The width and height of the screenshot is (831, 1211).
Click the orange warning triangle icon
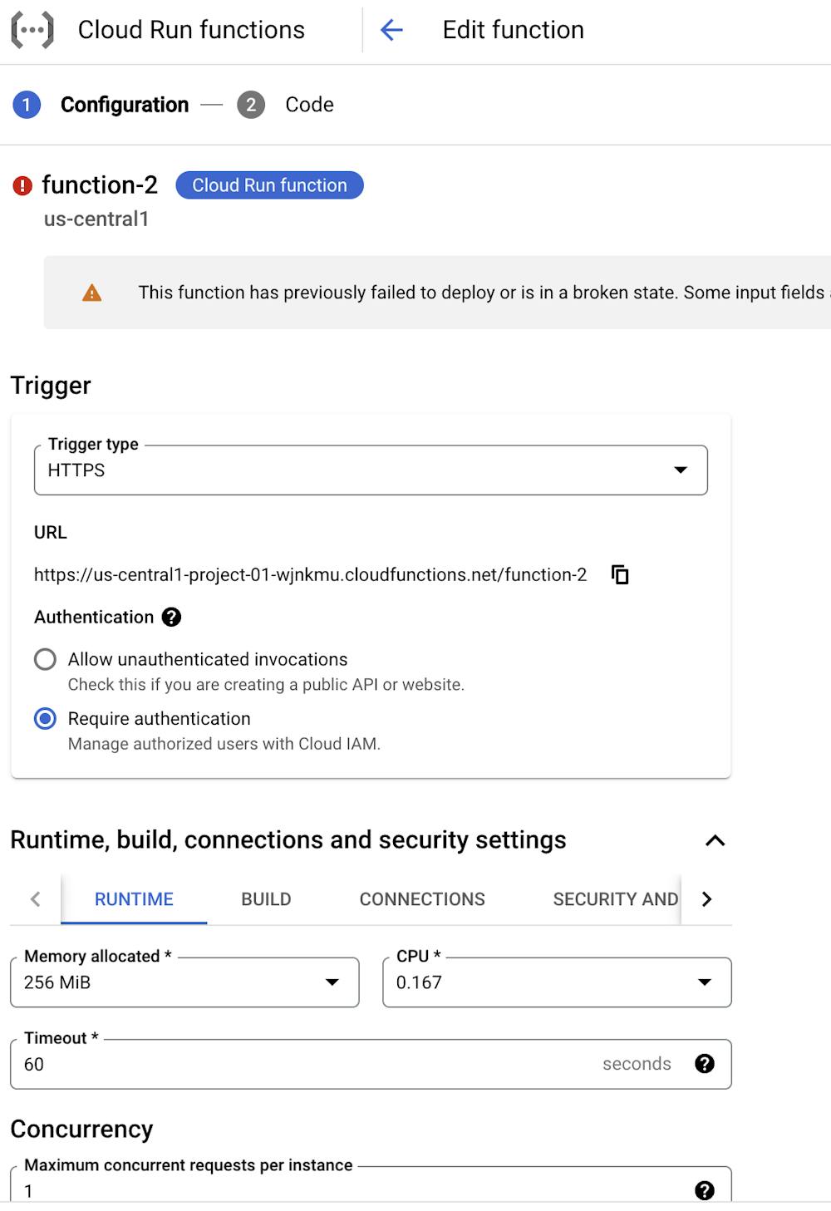[92, 293]
